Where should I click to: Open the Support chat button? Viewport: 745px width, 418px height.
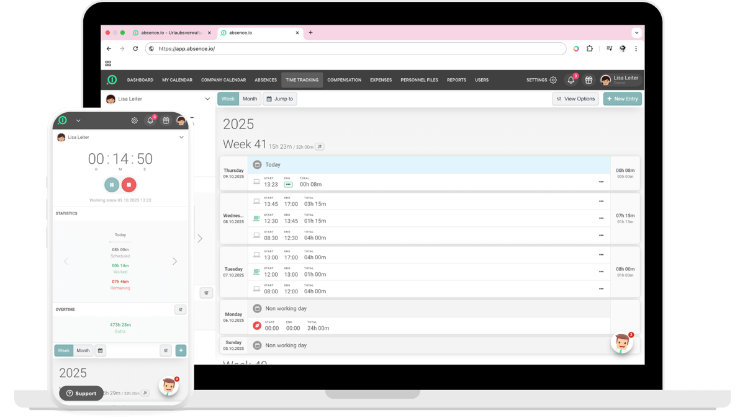81,393
